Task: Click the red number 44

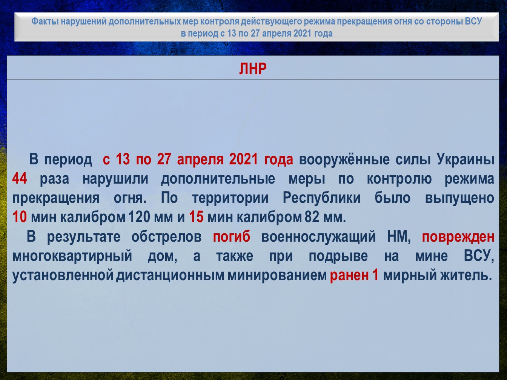Action: [20, 179]
